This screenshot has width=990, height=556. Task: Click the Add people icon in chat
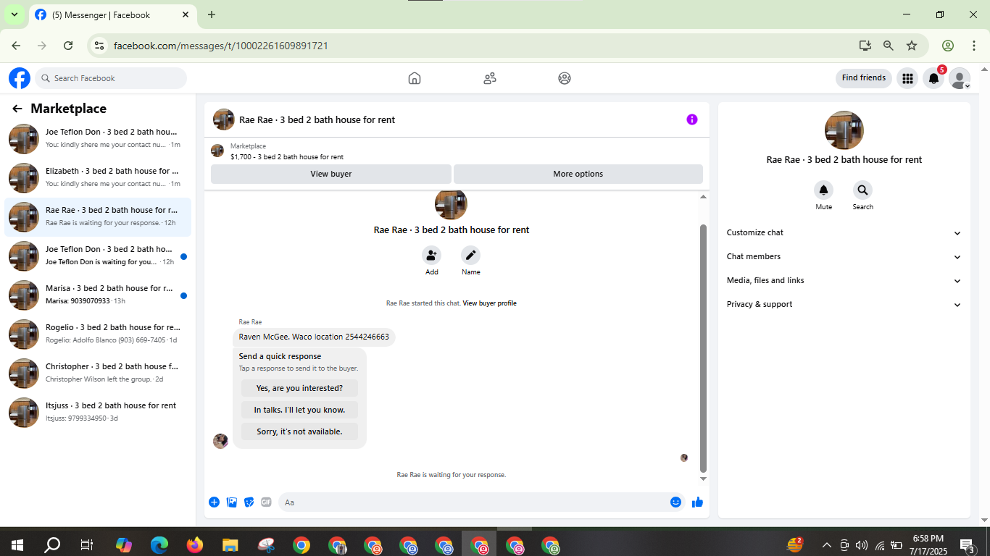click(432, 256)
